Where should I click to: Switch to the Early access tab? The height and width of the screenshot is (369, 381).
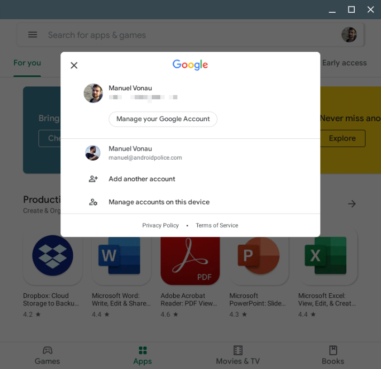(344, 63)
